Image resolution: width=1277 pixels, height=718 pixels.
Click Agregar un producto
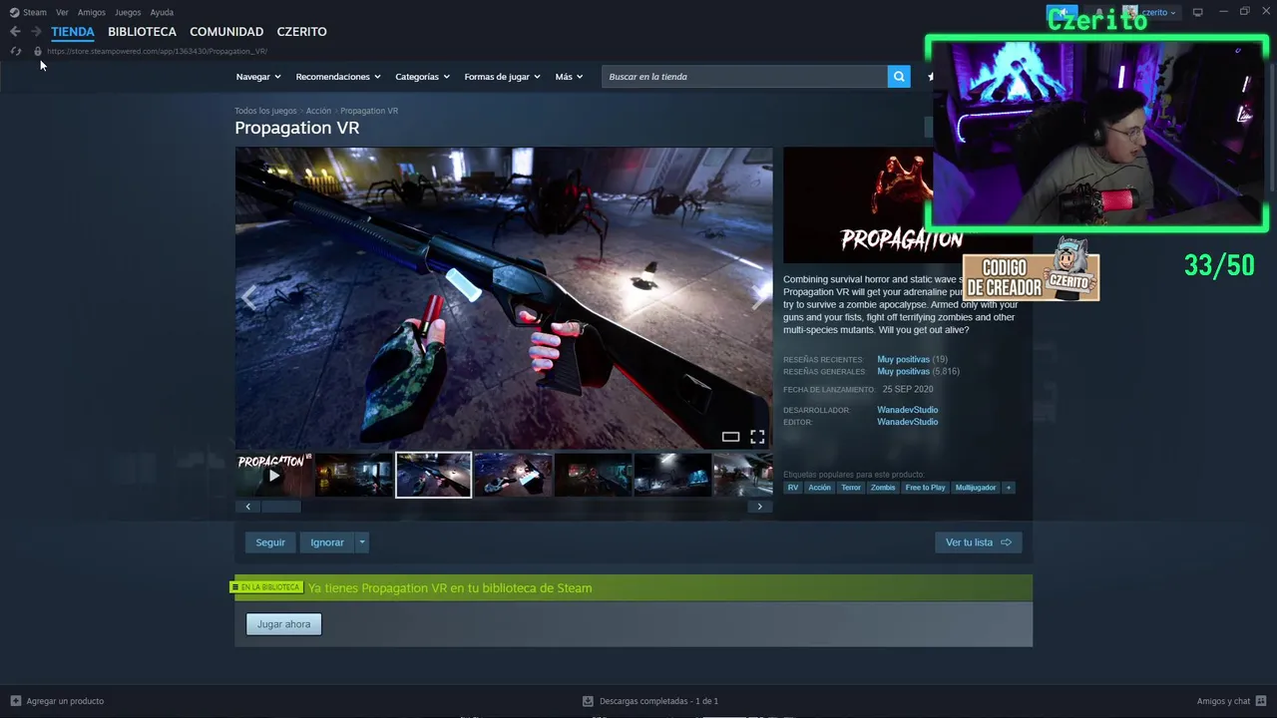[x=57, y=701]
